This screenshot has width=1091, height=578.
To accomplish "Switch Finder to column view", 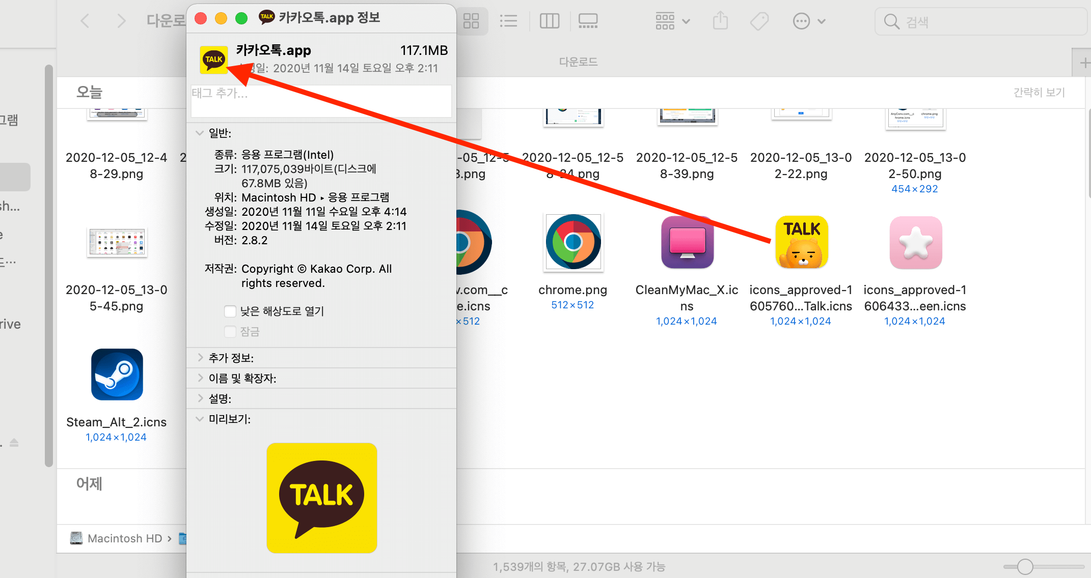I will pyautogui.click(x=549, y=21).
